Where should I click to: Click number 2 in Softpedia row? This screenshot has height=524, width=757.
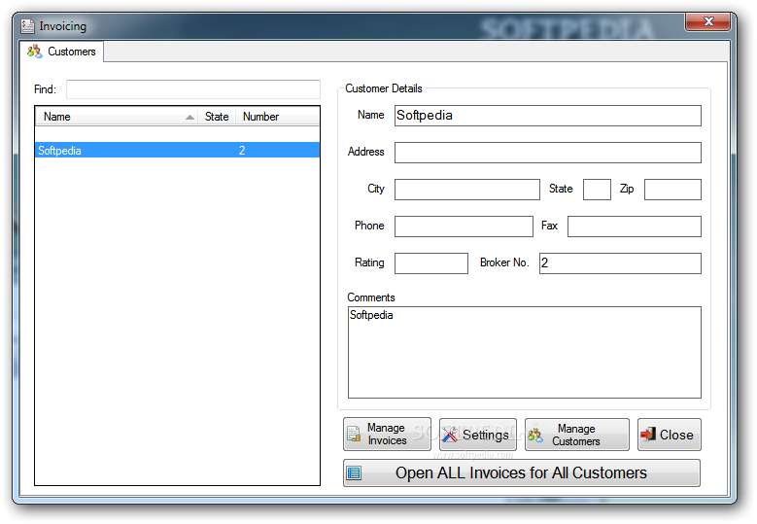tap(242, 150)
